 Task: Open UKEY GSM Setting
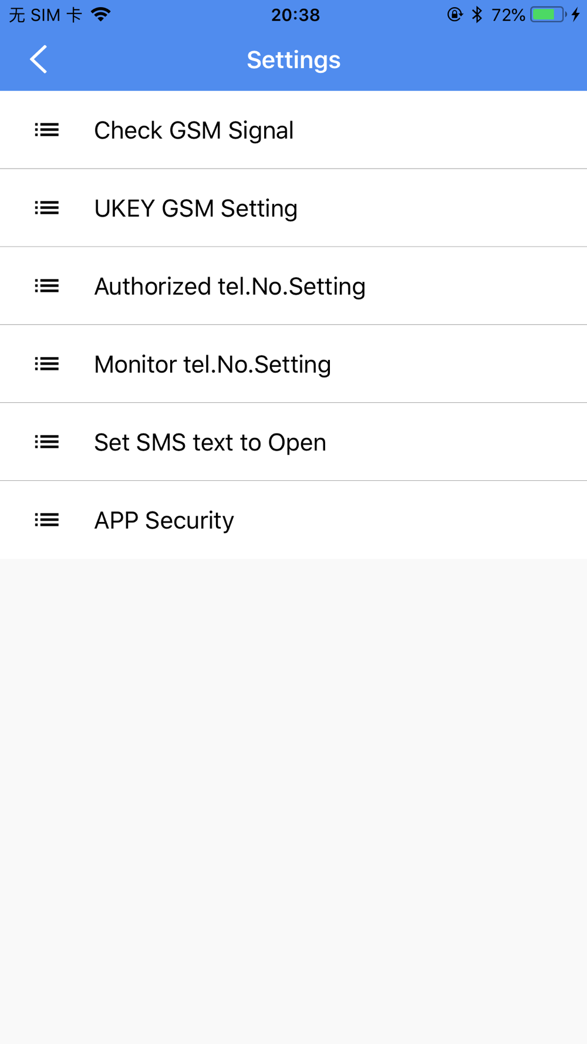(293, 208)
